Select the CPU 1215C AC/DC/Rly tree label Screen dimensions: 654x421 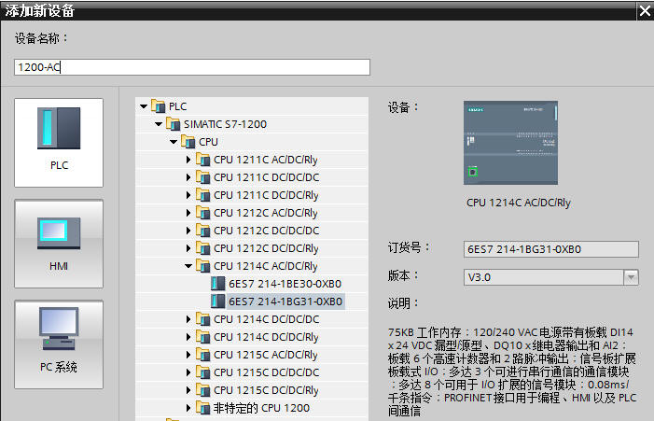[266, 355]
